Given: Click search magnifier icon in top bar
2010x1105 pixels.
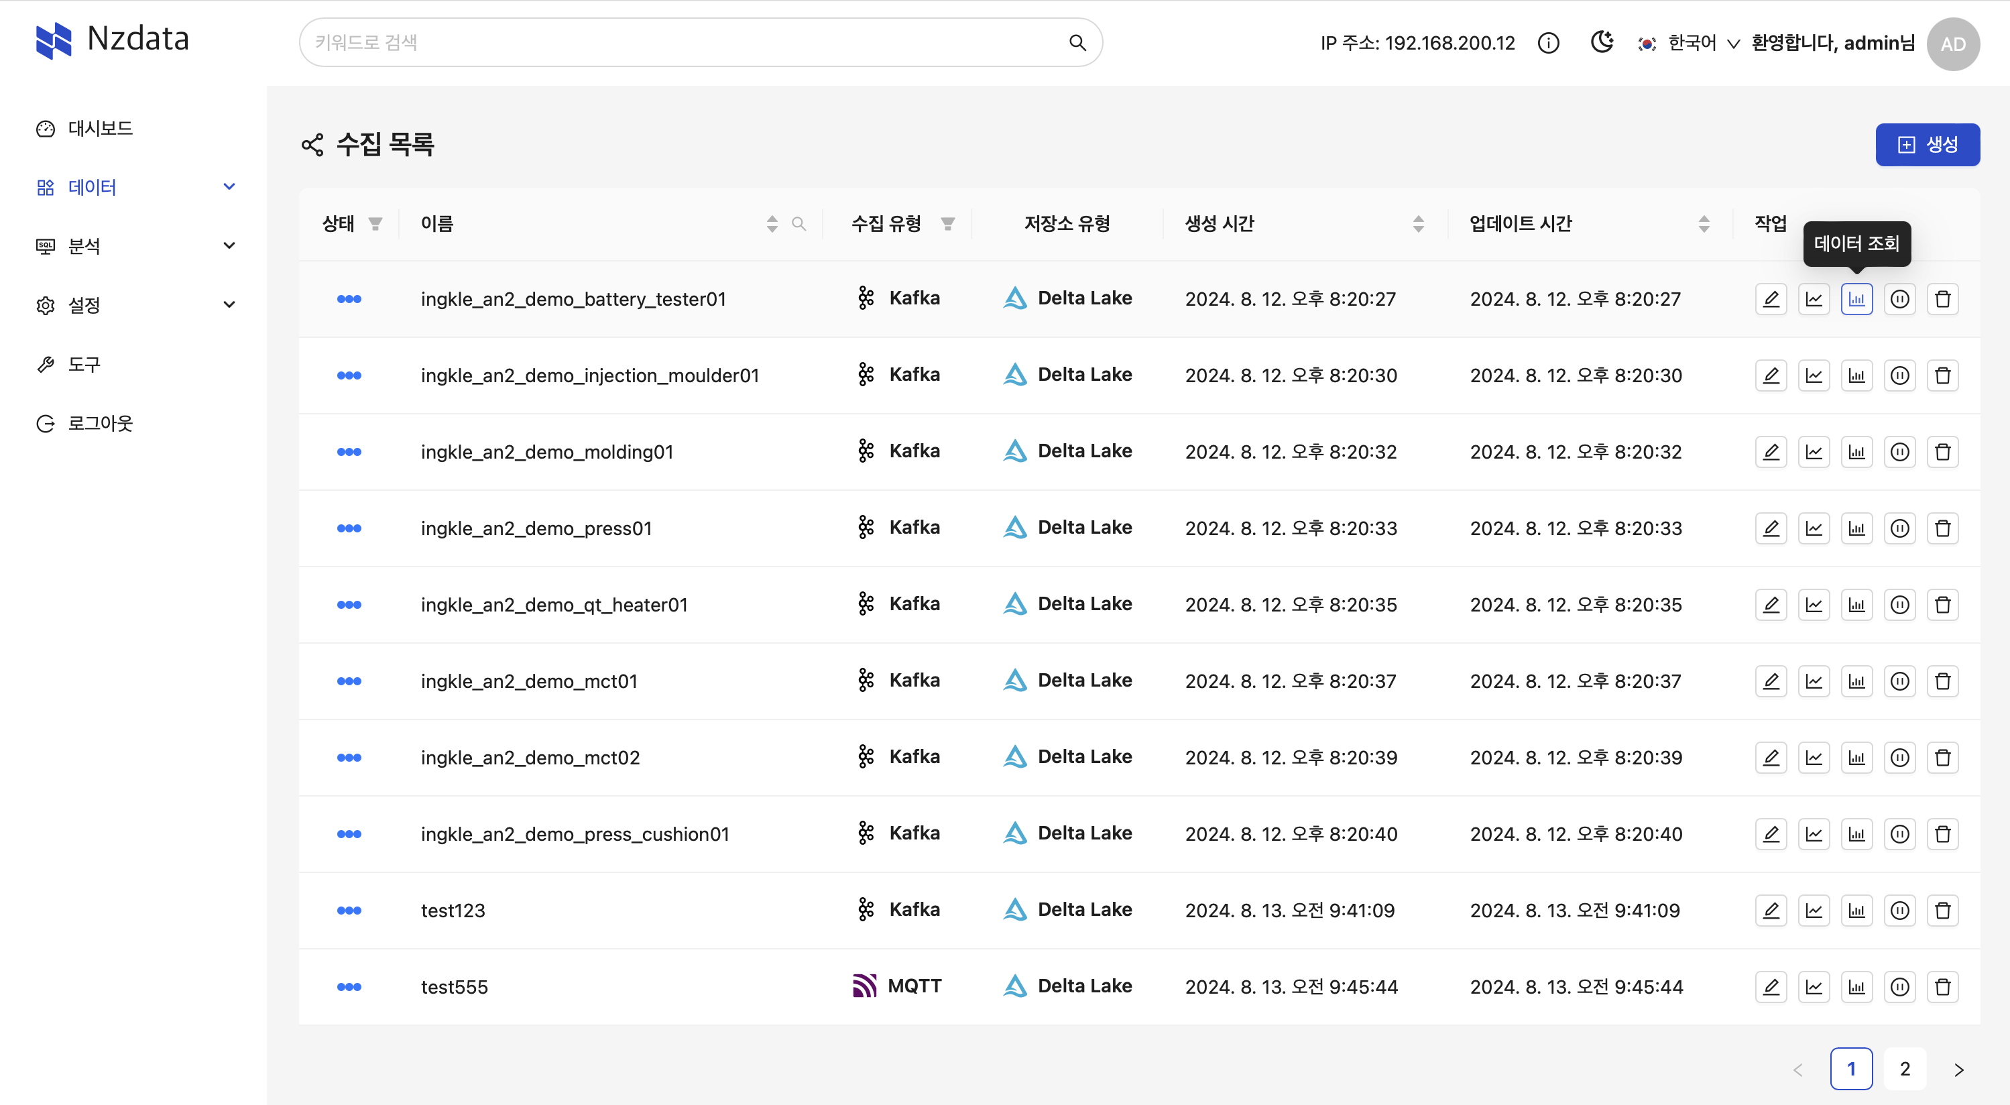Looking at the screenshot, I should [x=1077, y=43].
